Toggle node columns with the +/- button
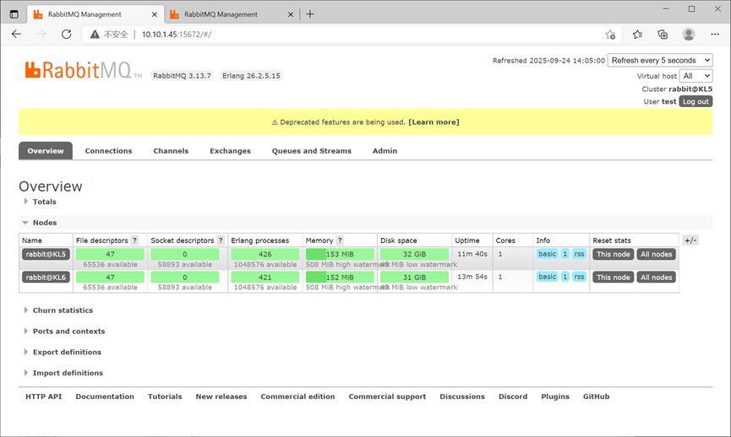 pyautogui.click(x=690, y=240)
